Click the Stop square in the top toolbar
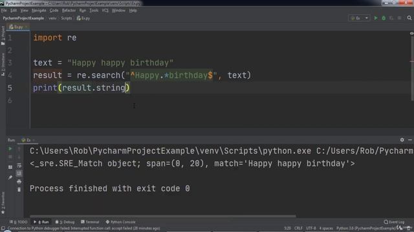Image resolution: width=414 pixels, height=232 pixels. [400, 18]
